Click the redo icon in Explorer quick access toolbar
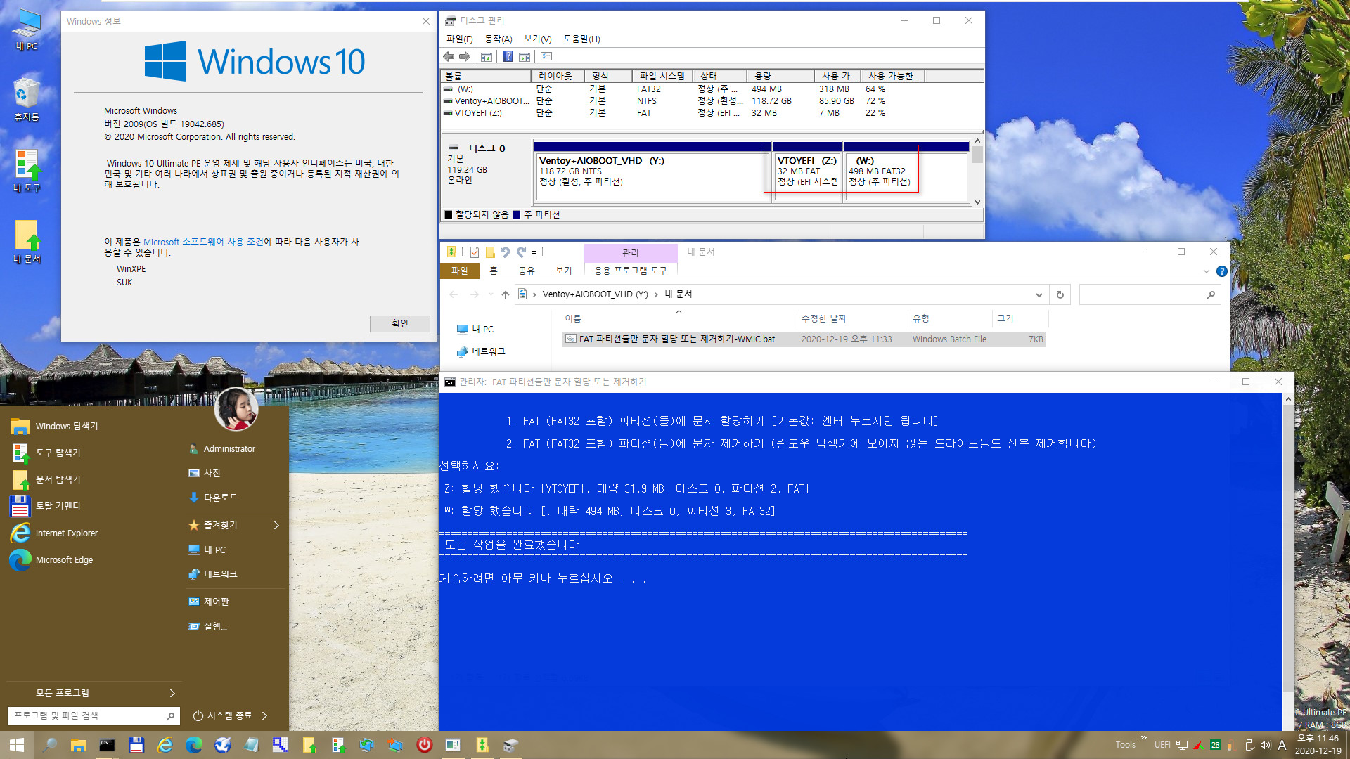The width and height of the screenshot is (1350, 759). (521, 252)
